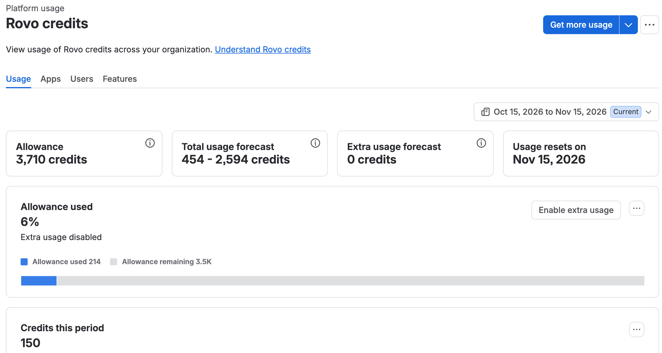Click the Platform usage breadcrumb text
This screenshot has height=353, width=662.
(35, 8)
